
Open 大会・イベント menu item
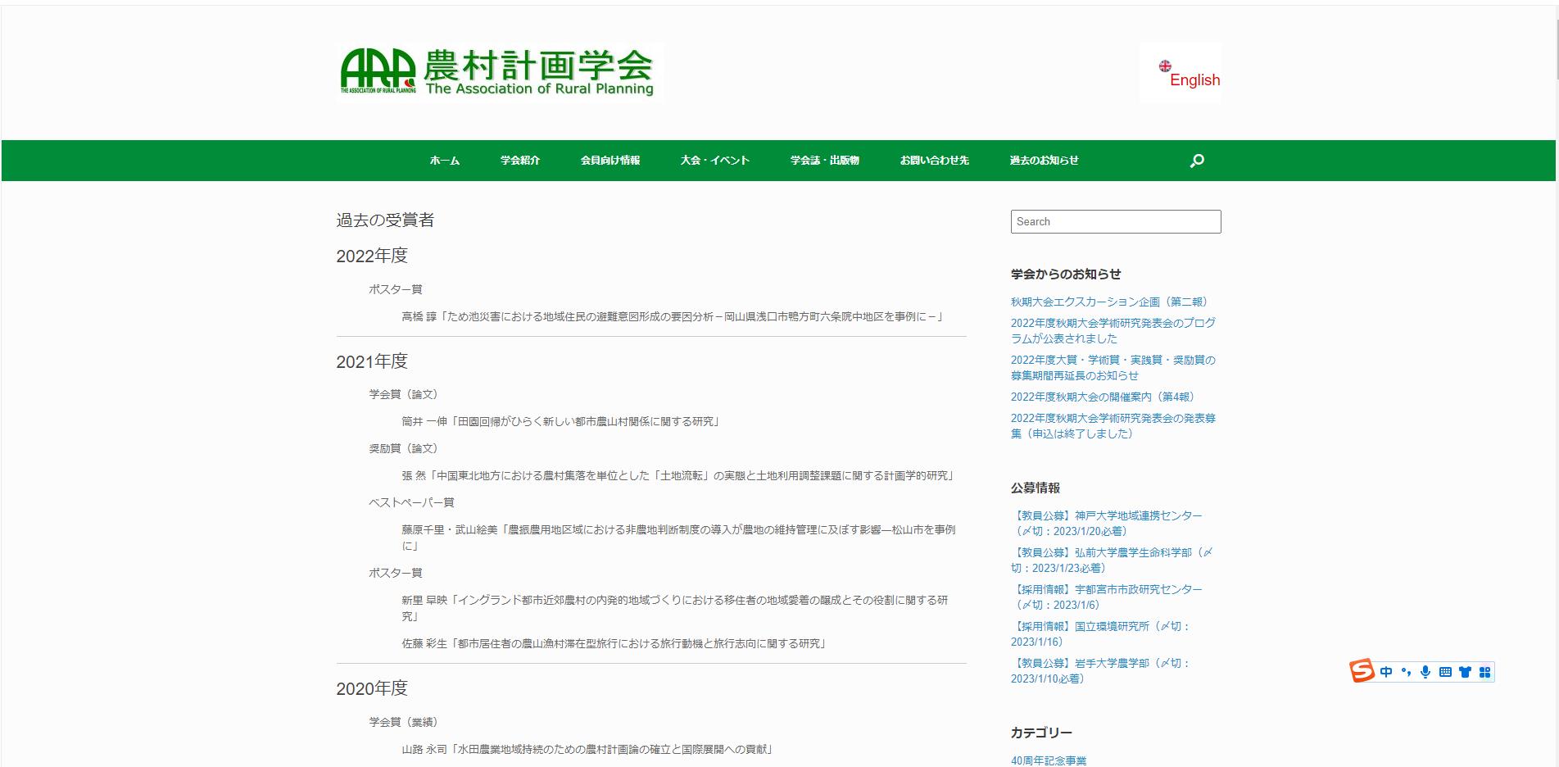(715, 161)
